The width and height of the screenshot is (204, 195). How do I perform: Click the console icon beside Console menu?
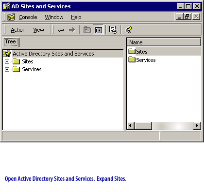11,17
